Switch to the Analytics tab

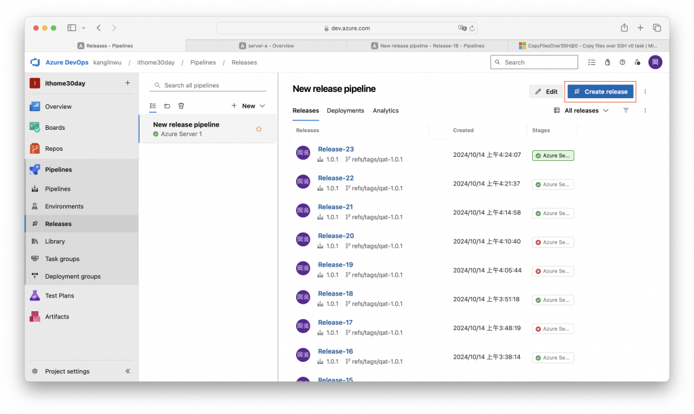386,110
